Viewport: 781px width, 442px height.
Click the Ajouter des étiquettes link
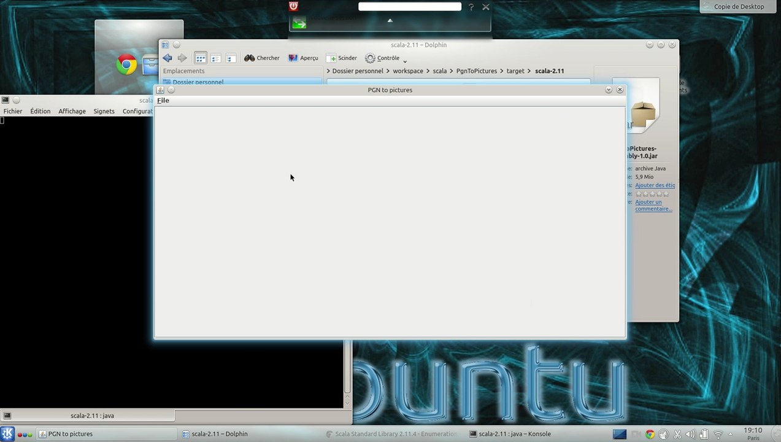655,185
